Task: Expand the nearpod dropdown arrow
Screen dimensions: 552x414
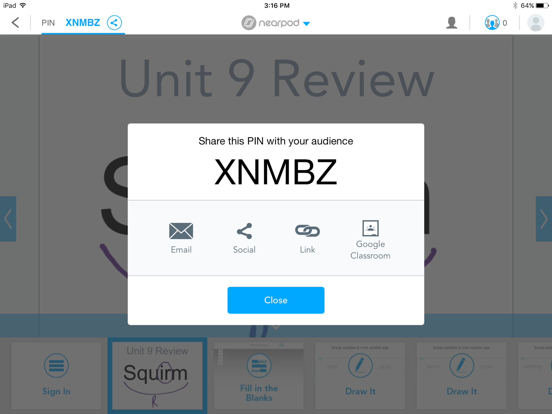Action: point(306,23)
